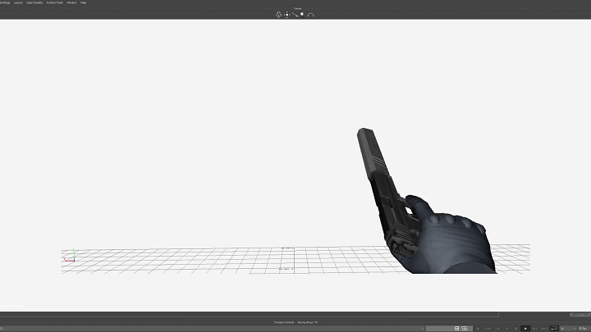Click the step forward one frame button

click(534, 328)
